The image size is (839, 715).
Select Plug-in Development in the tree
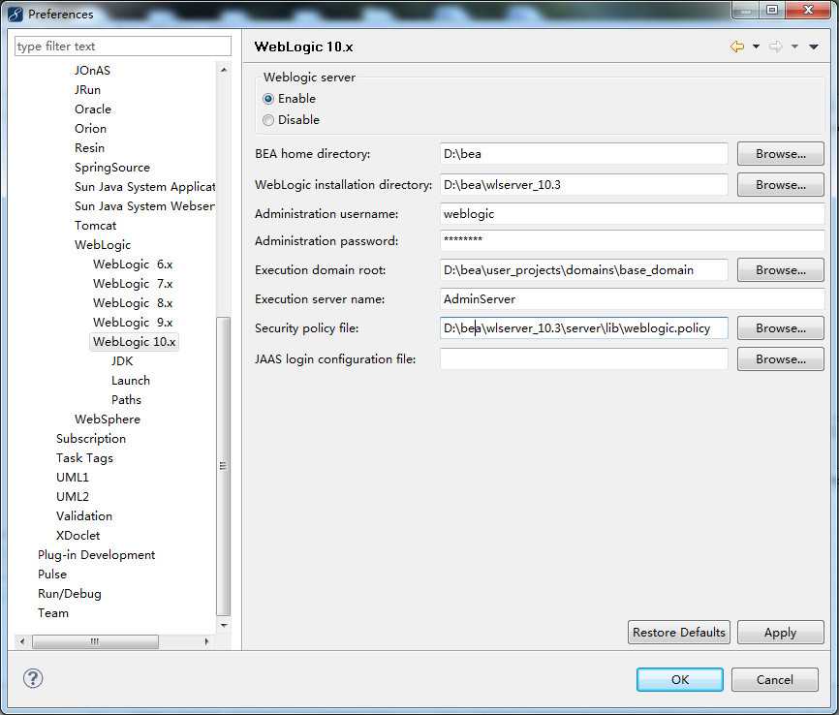(x=96, y=555)
